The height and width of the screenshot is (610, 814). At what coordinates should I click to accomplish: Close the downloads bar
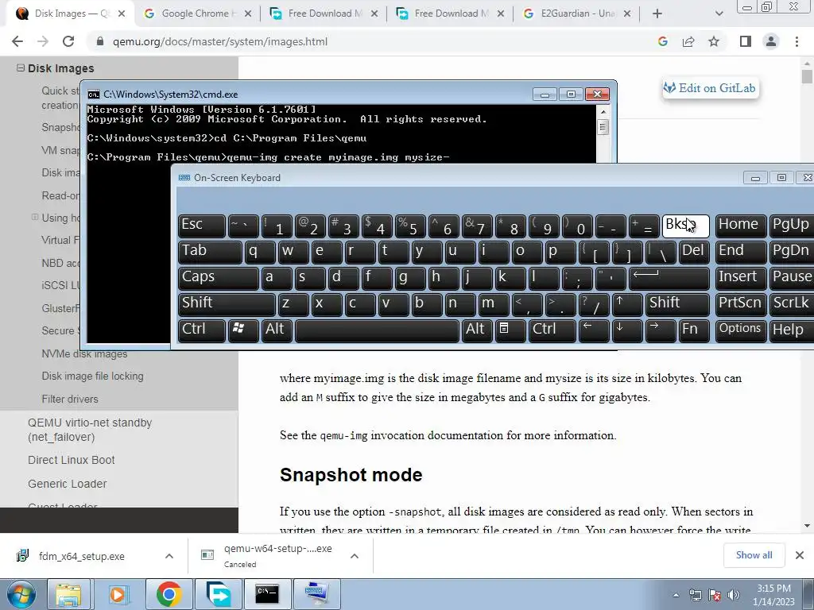tap(800, 555)
